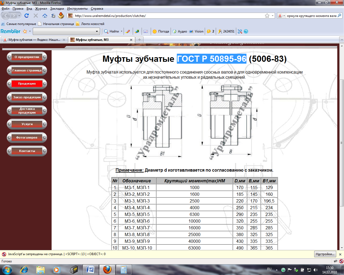Open Rambler toolbar settings wrench icon
344x275 pixels.
coord(240,31)
